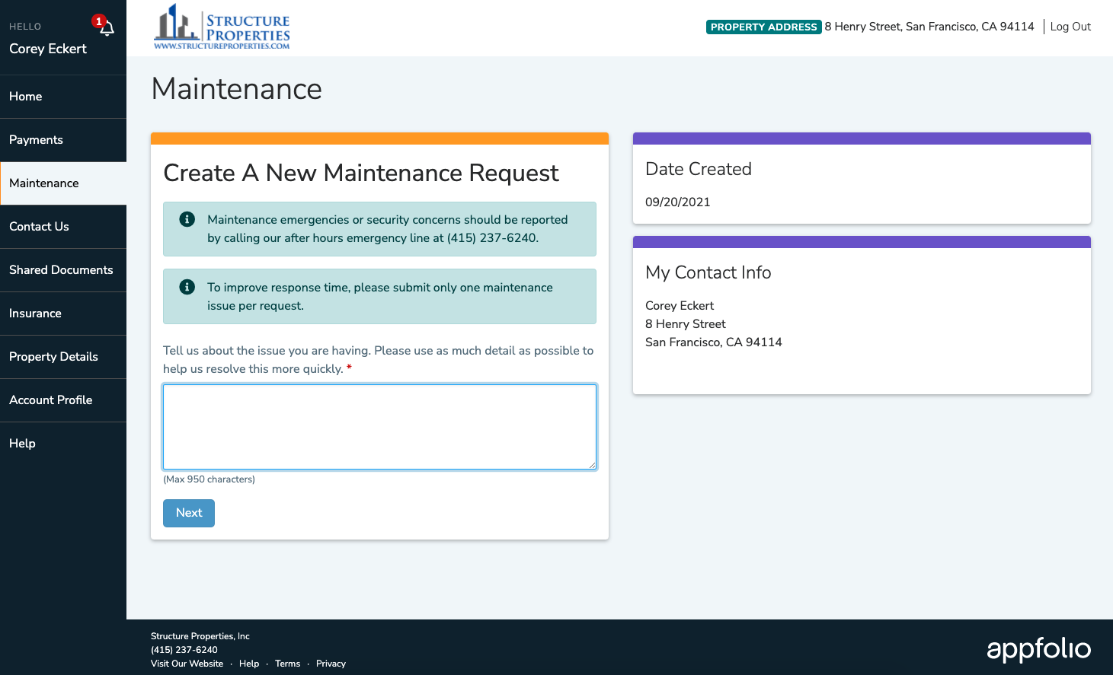
Task: Open Help from the sidebar
Action: (63, 444)
